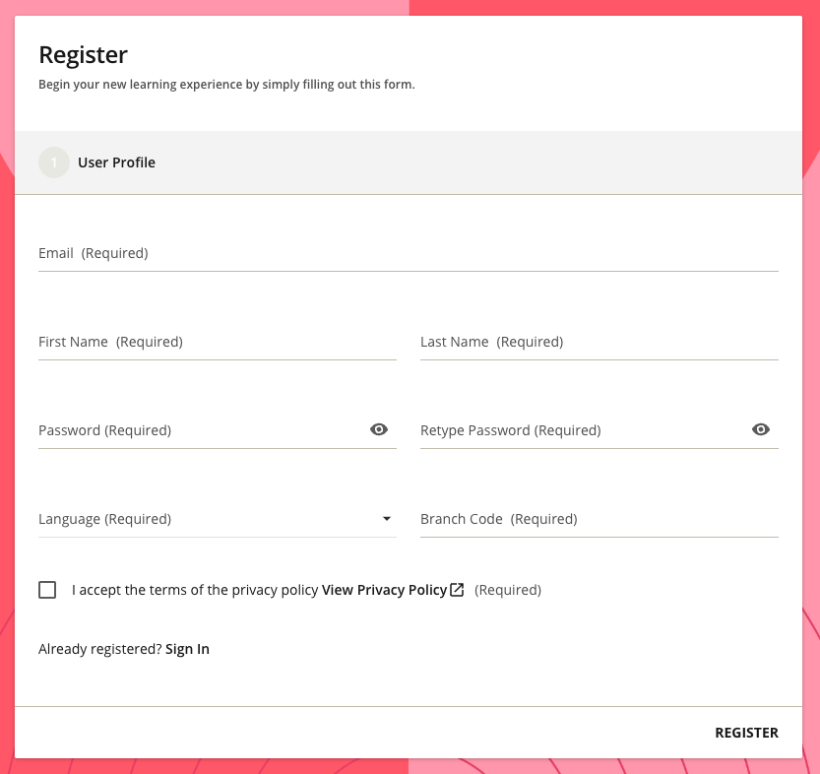Select the Last Name input field
Image resolution: width=820 pixels, height=774 pixels.
599,342
